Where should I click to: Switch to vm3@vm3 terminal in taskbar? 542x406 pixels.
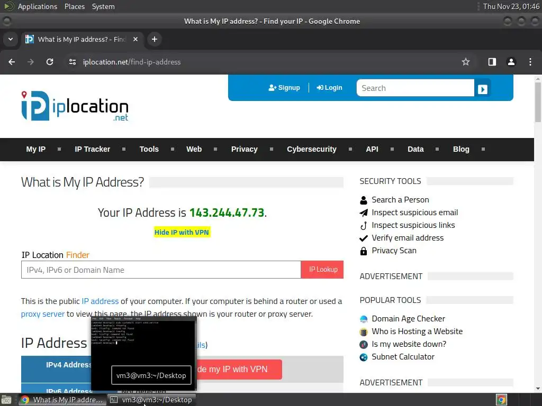point(151,400)
